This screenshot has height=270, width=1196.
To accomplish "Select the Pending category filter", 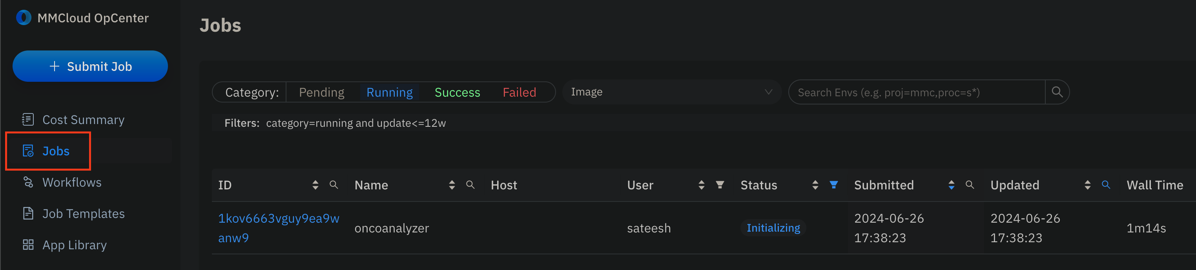I will pyautogui.click(x=321, y=92).
